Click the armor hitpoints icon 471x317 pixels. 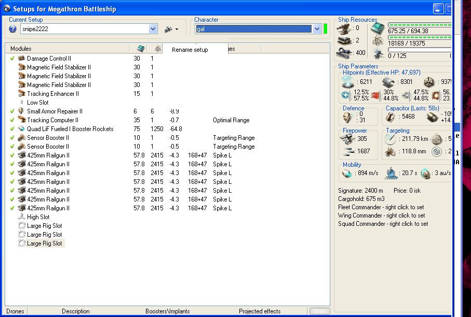[x=388, y=82]
